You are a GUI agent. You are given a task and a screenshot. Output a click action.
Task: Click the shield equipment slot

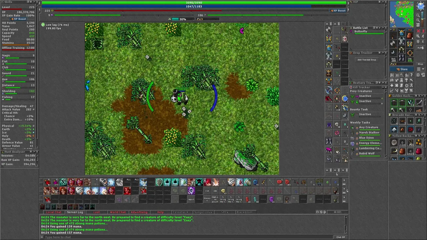pyautogui.click(x=410, y=44)
